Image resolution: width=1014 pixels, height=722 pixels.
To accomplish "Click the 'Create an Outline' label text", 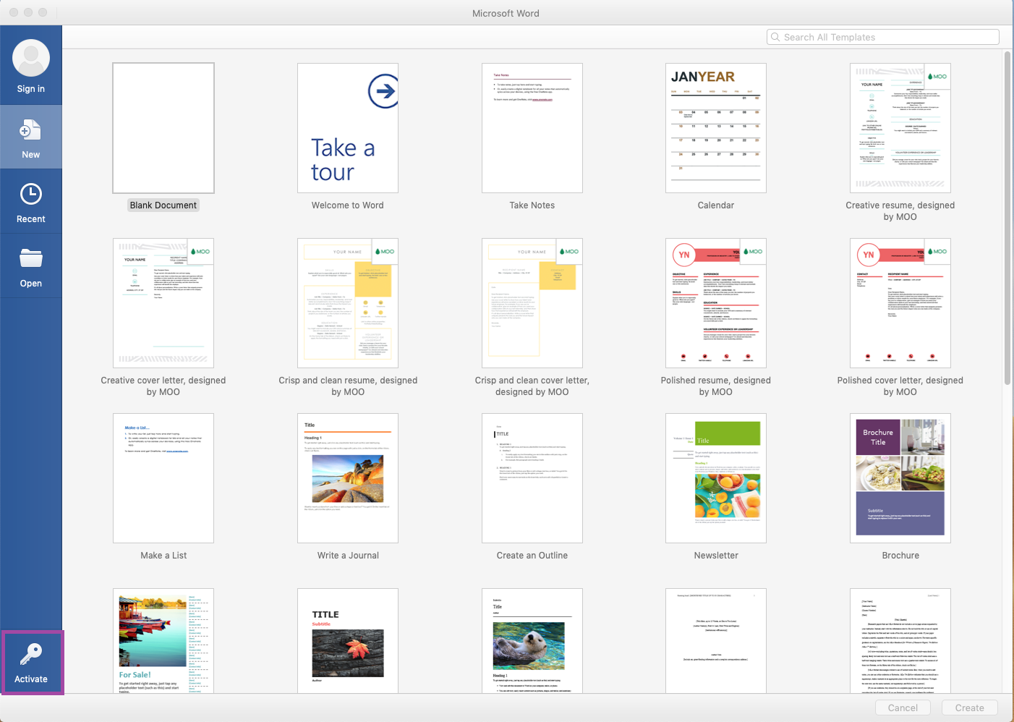I will 532,556.
